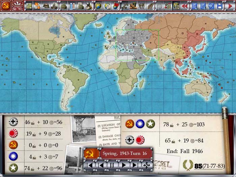
Task: Click Western Allies total '74 + 22 =96'
Action: click(x=43, y=168)
